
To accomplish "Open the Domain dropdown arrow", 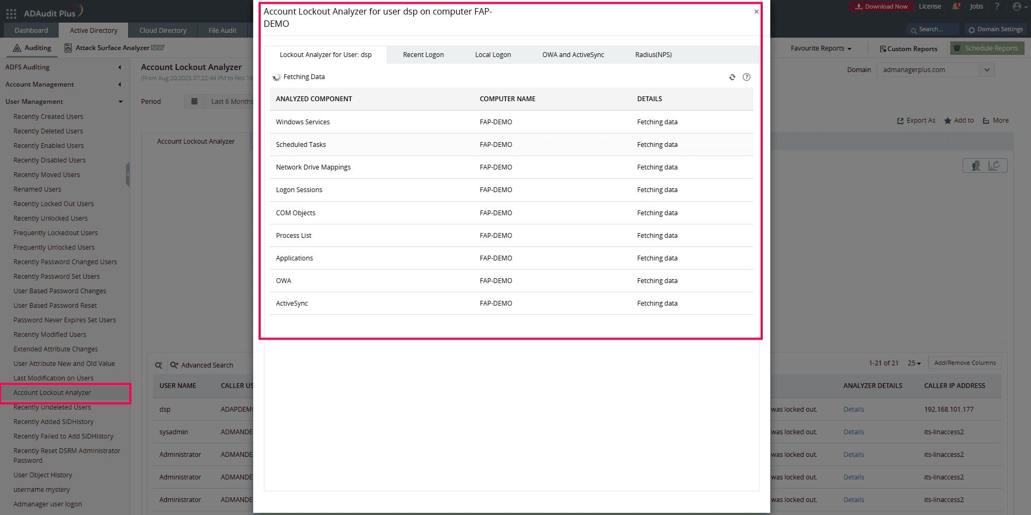I will [x=987, y=70].
